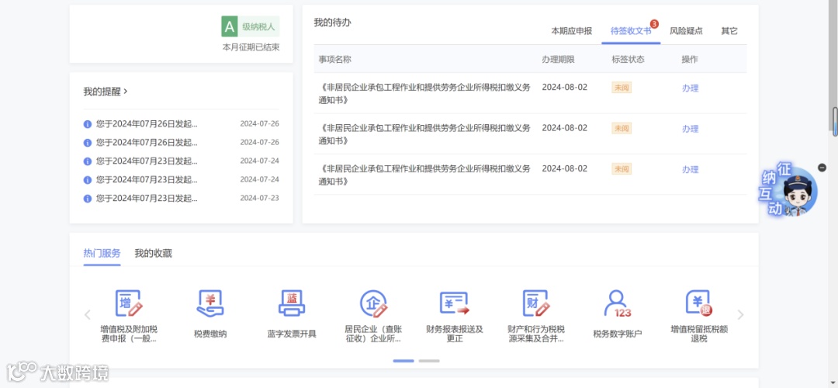The width and height of the screenshot is (838, 388).
Task: Click the 事项名称 column header
Action: [x=335, y=59]
